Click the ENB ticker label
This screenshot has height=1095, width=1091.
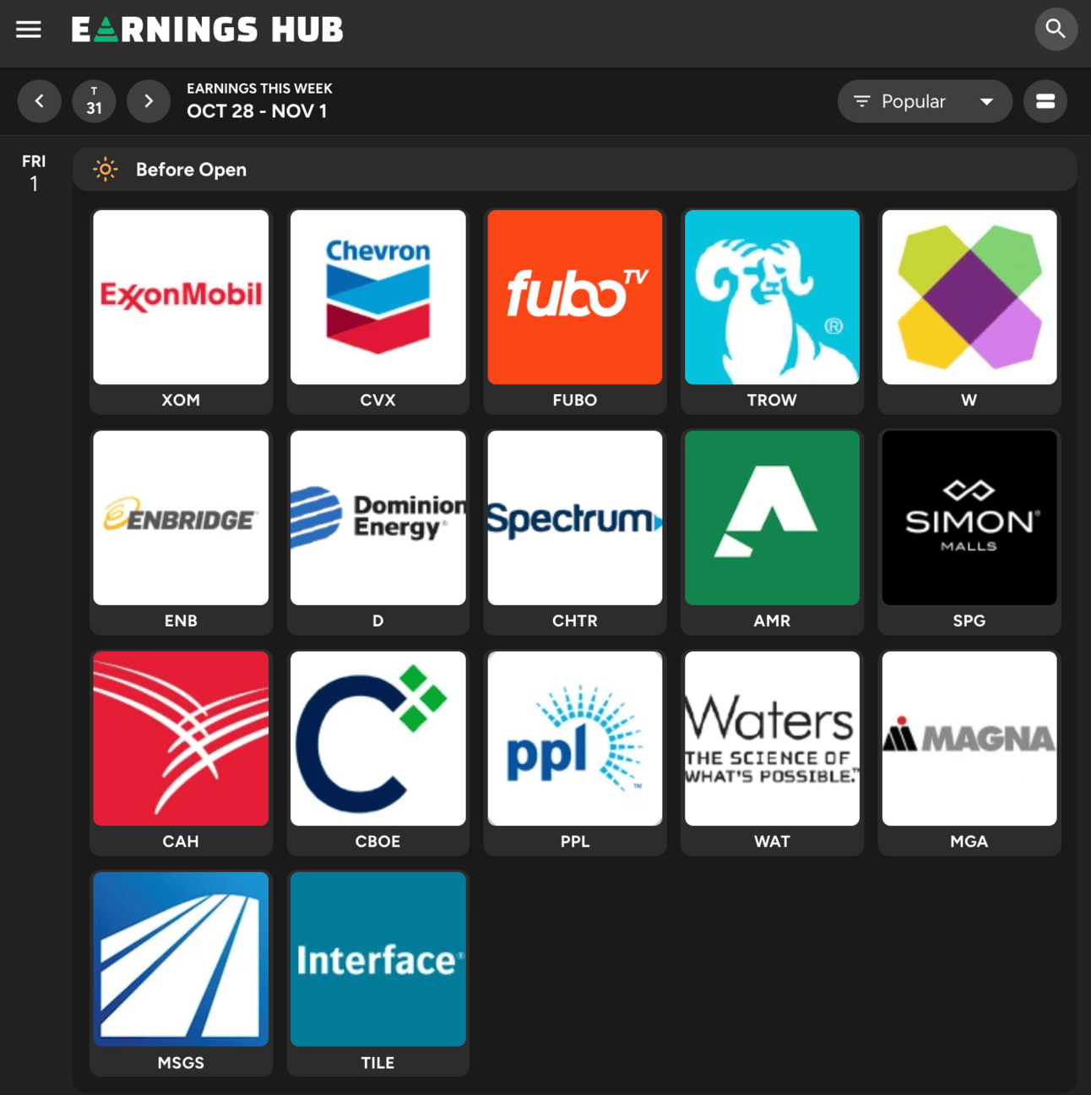181,621
